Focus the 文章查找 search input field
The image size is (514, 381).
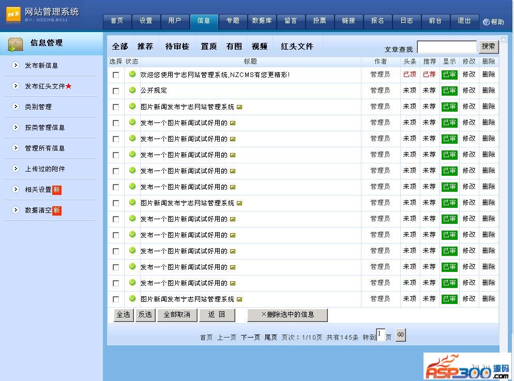(447, 47)
